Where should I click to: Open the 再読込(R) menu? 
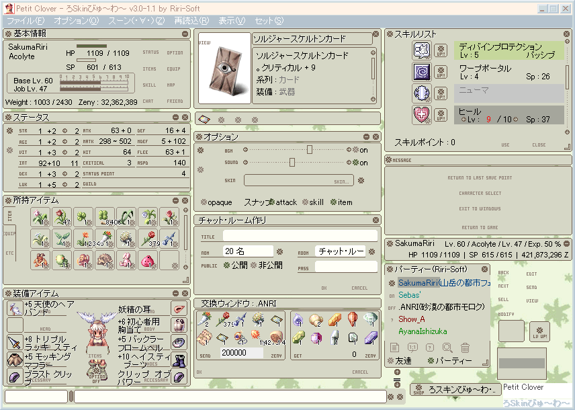point(191,21)
